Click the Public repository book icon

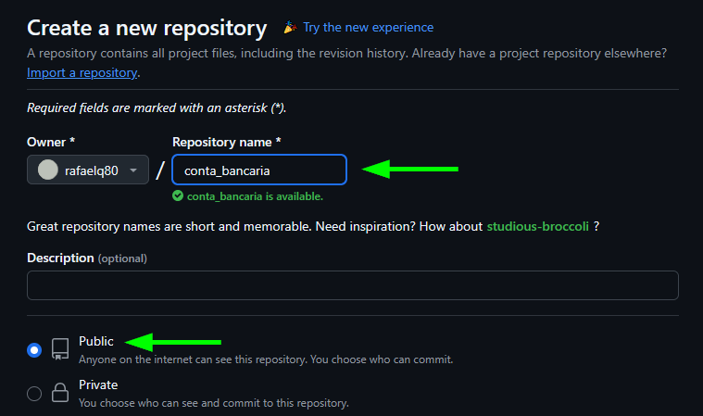60,349
